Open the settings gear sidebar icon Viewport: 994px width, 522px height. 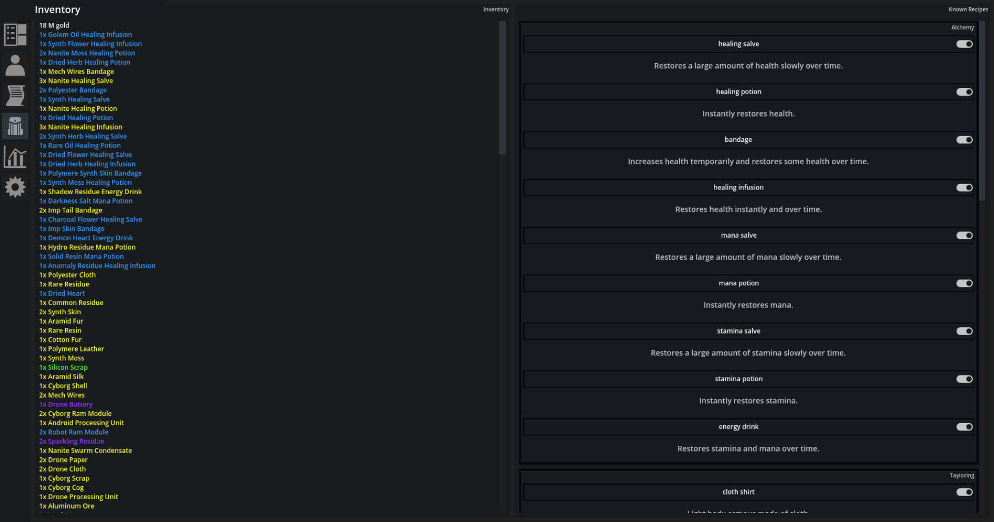pyautogui.click(x=15, y=187)
